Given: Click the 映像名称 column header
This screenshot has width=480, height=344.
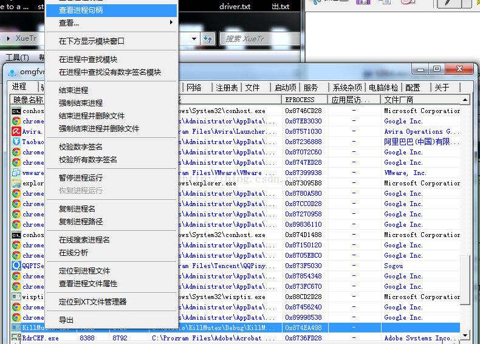Looking at the screenshot, I should tap(28, 100).
